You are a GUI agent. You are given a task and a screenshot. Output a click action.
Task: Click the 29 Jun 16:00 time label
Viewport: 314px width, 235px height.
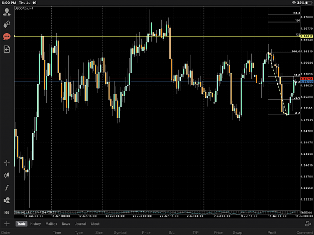coord(169,216)
